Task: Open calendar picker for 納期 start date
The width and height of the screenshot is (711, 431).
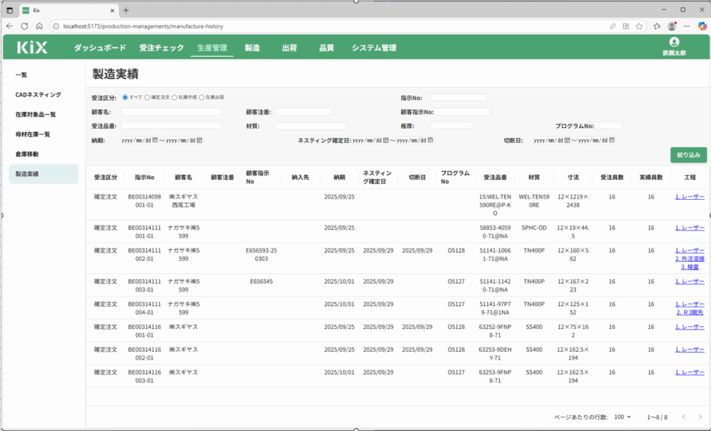Action: 155,140
